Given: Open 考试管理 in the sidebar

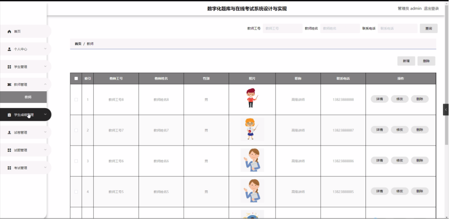Looking at the screenshot, I should point(26,168).
